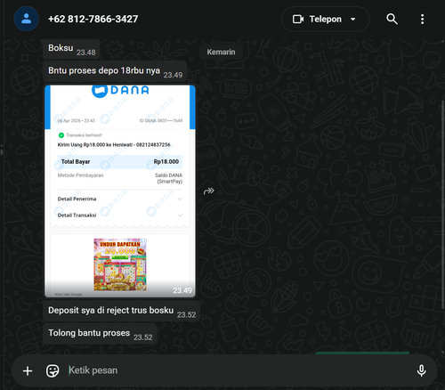Click the DANA logo in receipt

click(x=120, y=91)
